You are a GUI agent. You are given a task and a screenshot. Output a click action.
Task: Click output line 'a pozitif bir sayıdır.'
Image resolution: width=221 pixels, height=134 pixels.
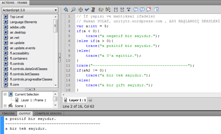pyautogui.click(x=30, y=119)
